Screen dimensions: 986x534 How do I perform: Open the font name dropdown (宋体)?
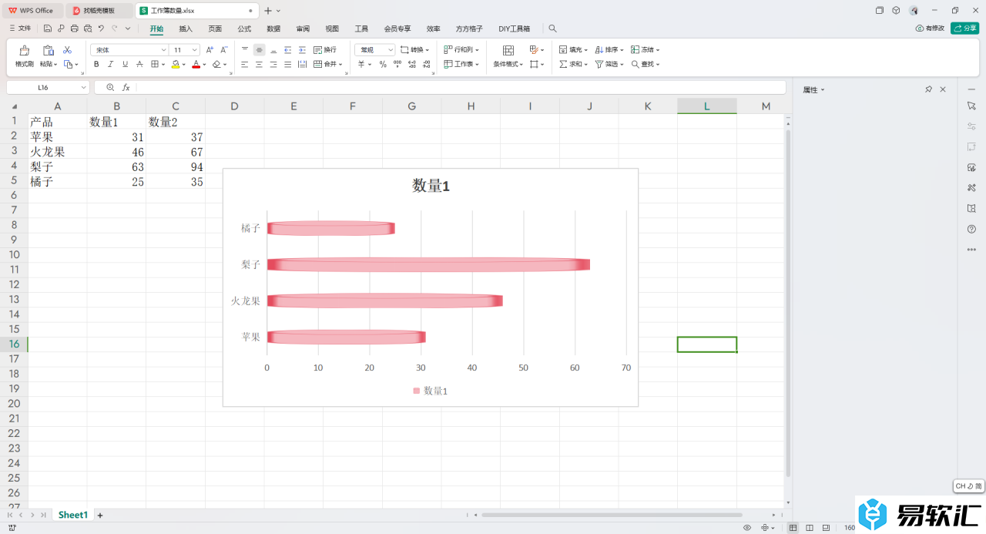(x=163, y=49)
